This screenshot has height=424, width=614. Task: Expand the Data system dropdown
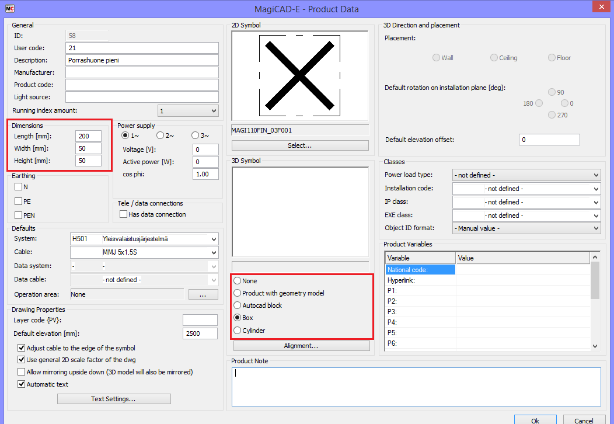144,266
